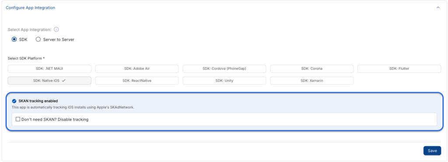Click the SKAN tracking enabled check icon
Screen dimensions: 448x162
click(14, 101)
